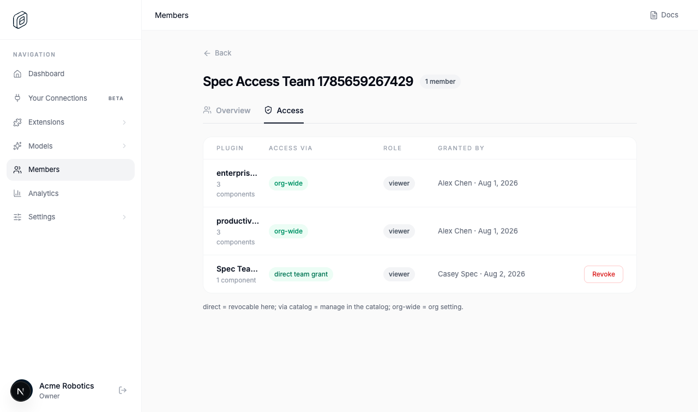Click the Acme Robotics organization name
The height and width of the screenshot is (412, 698).
[67, 386]
